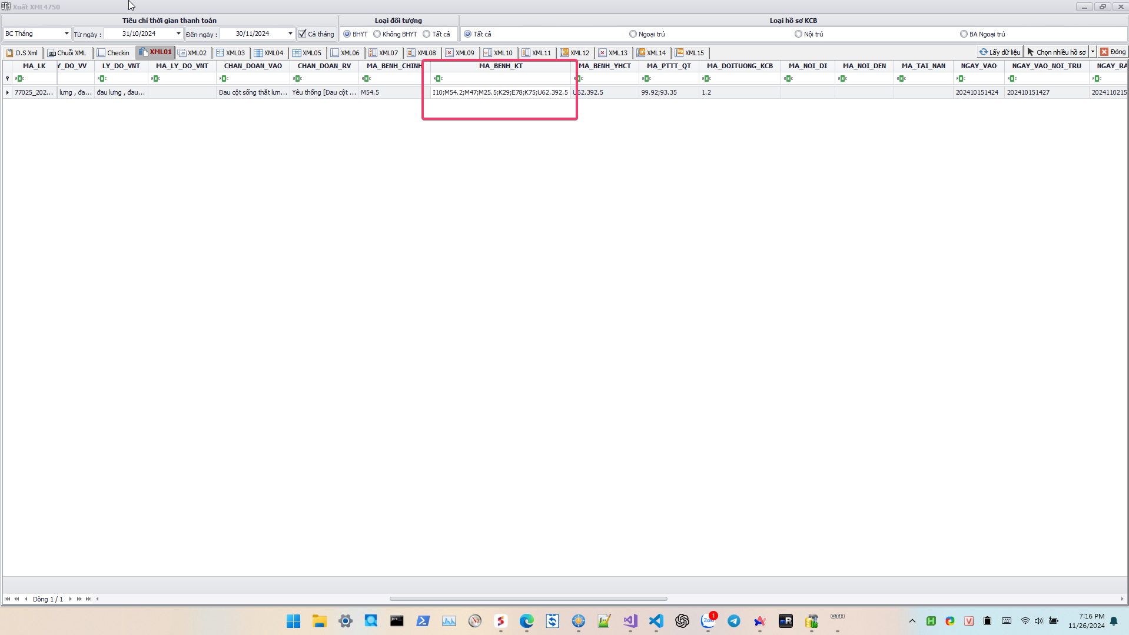Go to next record arrow
The width and height of the screenshot is (1129, 635).
(70, 599)
